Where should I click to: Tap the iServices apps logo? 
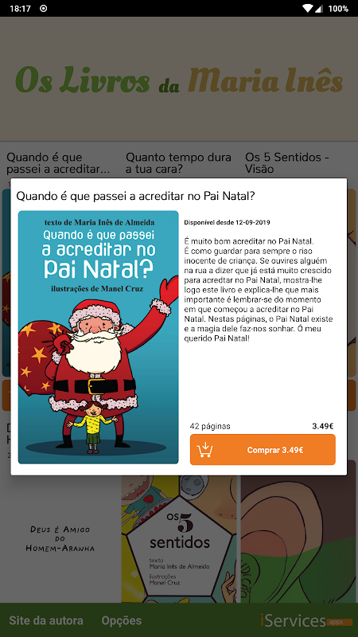tap(301, 620)
